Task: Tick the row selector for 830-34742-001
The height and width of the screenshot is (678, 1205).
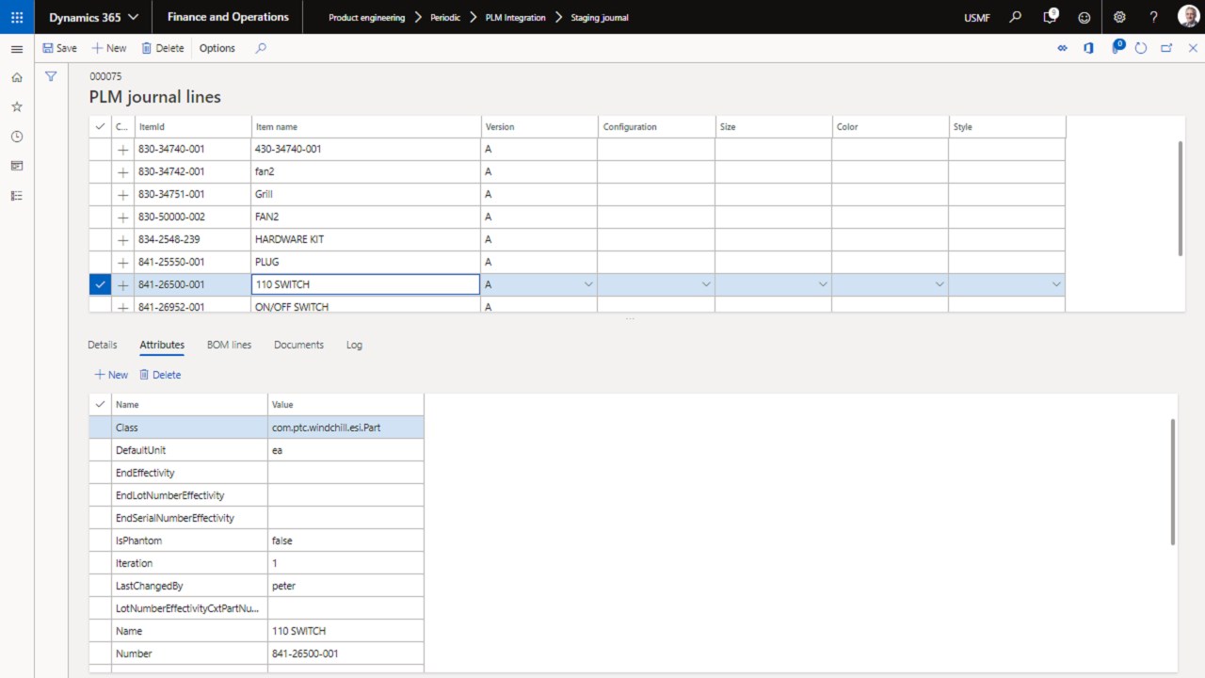Action: 100,171
